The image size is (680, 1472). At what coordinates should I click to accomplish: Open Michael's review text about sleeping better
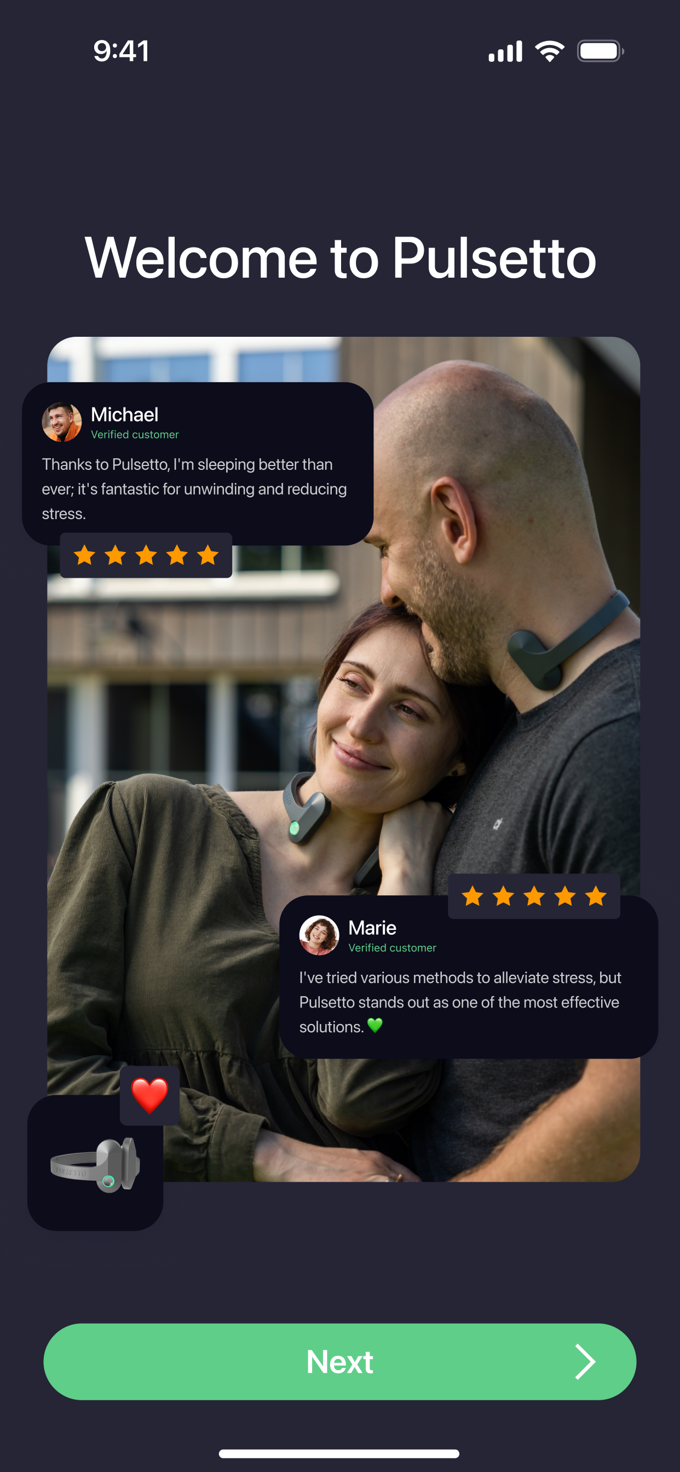pos(194,488)
